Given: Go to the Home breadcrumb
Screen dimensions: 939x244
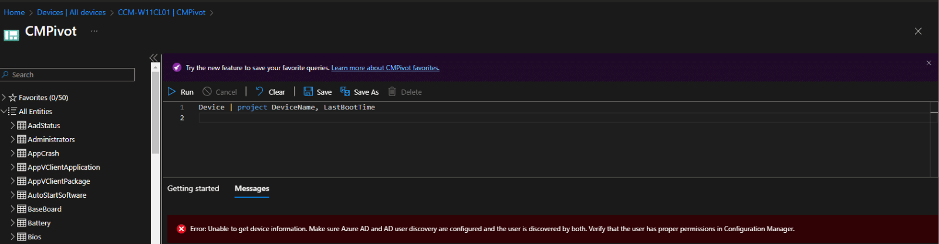Looking at the screenshot, I should pos(14,12).
